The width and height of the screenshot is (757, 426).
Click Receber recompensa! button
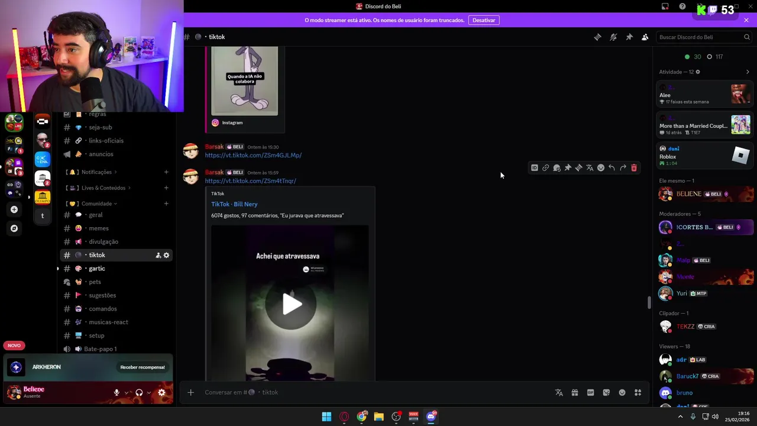143,367
